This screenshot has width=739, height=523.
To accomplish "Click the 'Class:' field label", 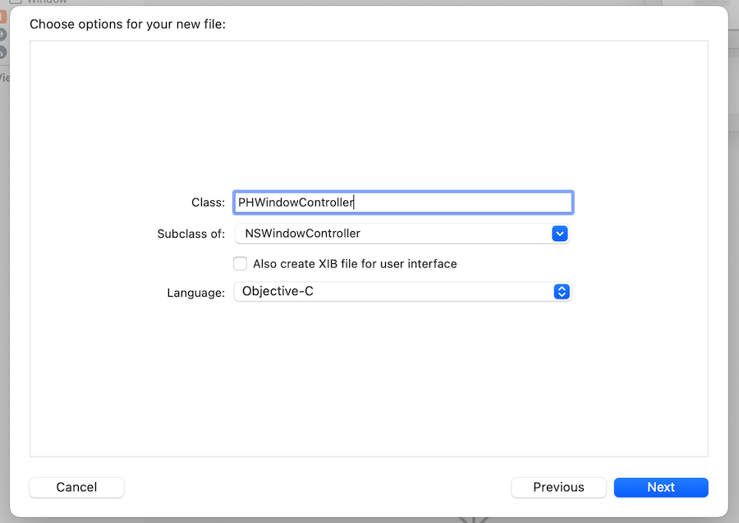I will (x=208, y=202).
